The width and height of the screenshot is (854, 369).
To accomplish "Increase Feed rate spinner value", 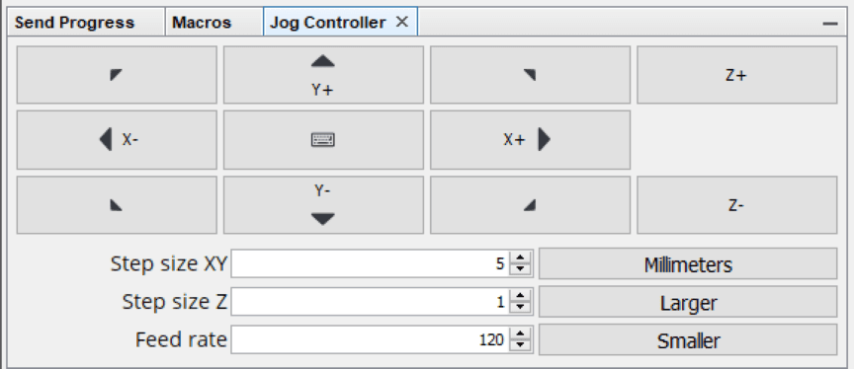I will coord(521,333).
